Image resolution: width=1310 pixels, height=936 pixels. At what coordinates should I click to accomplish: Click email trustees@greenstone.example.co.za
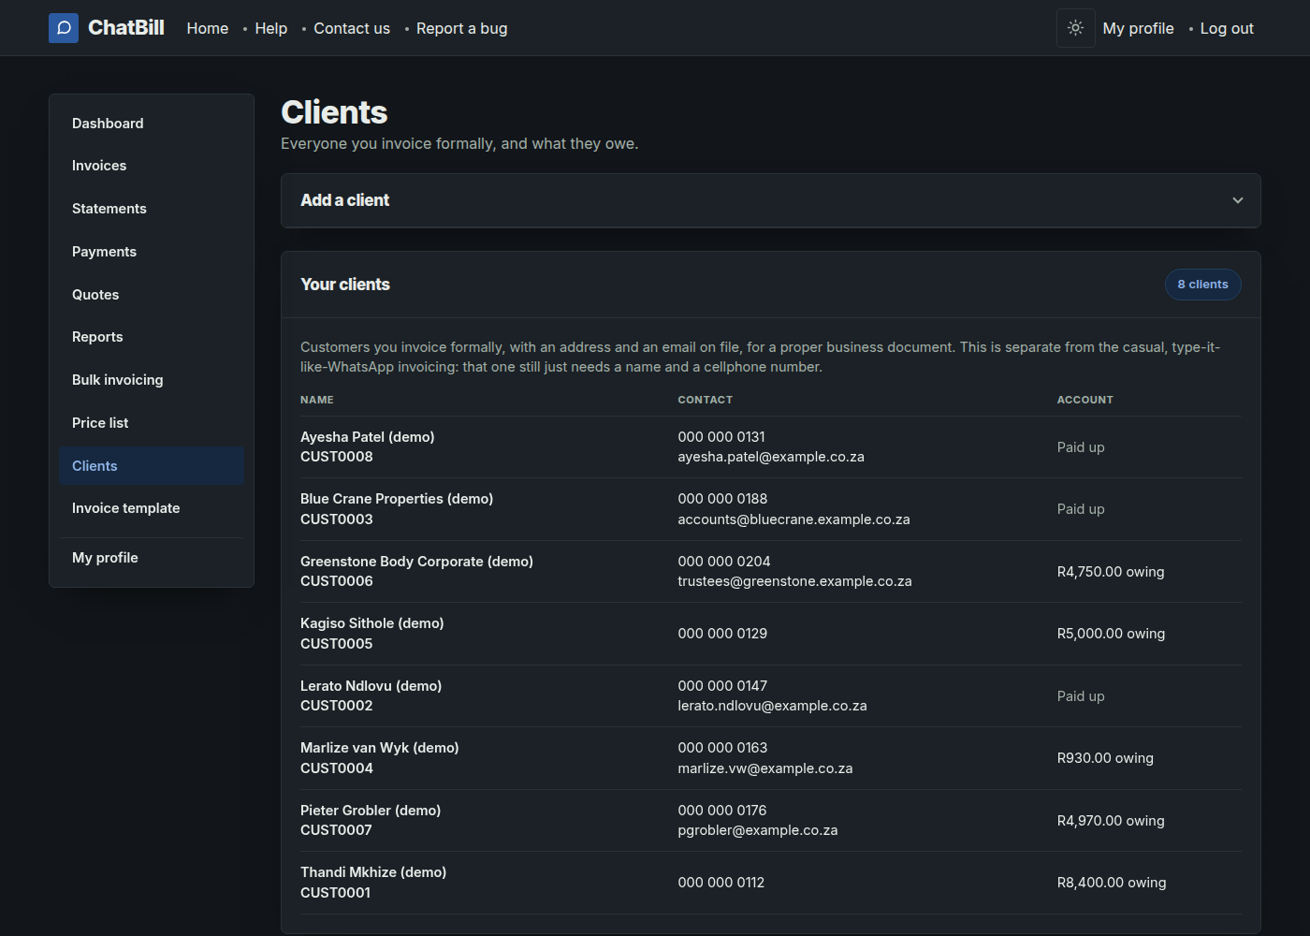[794, 581]
